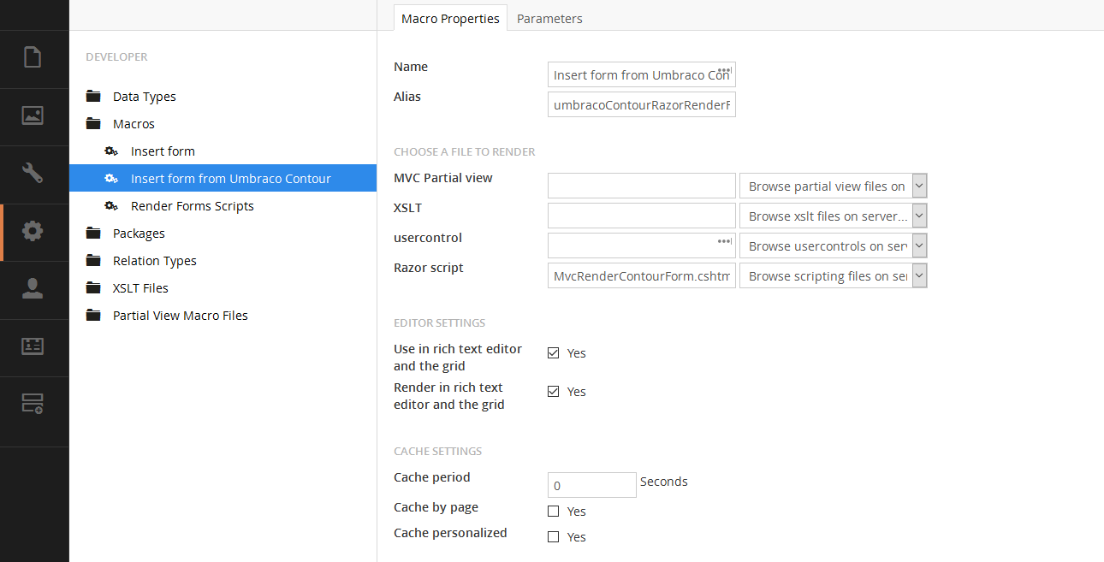Click the EDITOR SETTINGS heading
1104x562 pixels.
coord(439,323)
